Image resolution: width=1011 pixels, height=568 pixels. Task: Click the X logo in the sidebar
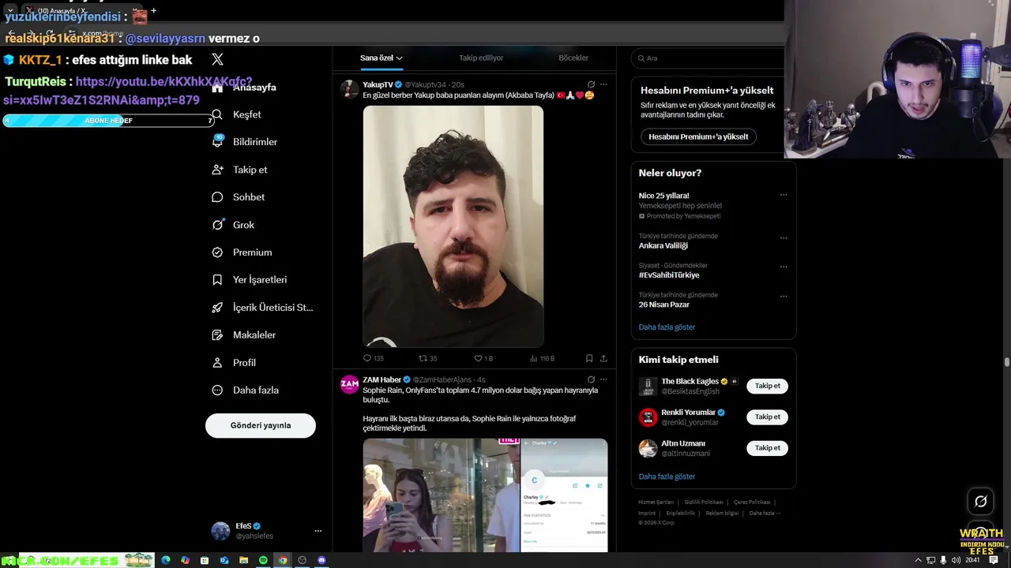pyautogui.click(x=218, y=59)
